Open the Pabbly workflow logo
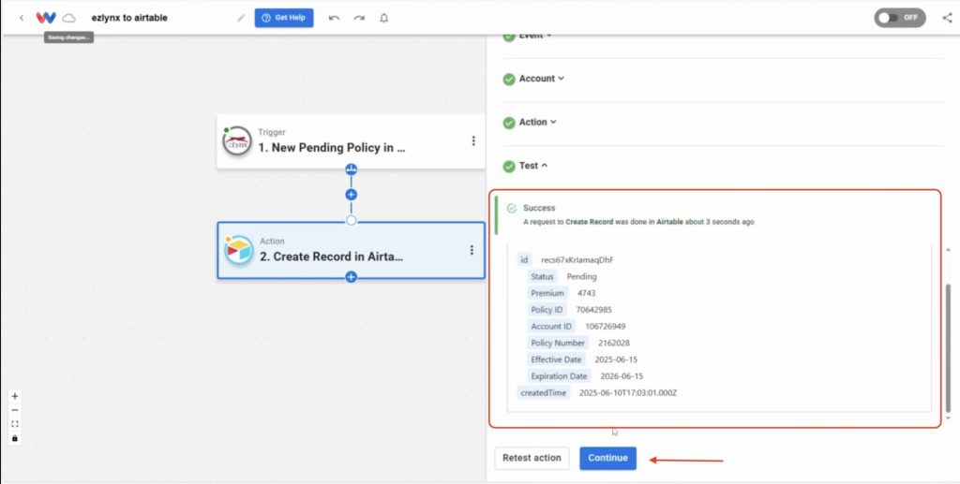Viewport: 960px width, 484px height. tap(46, 18)
